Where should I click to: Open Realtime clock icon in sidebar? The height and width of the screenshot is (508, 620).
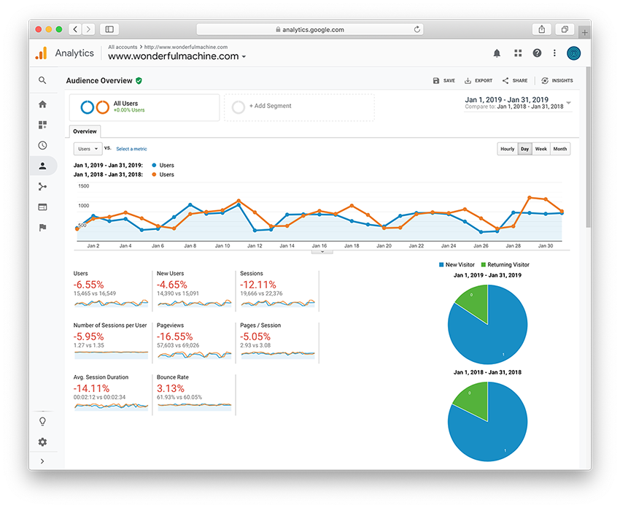tap(42, 145)
